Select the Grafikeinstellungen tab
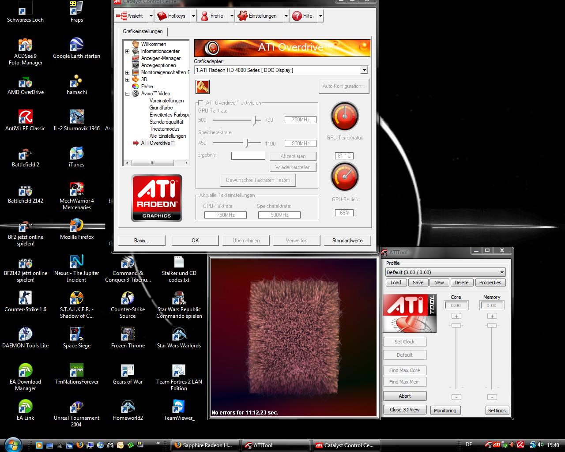This screenshot has height=452, width=565. tap(143, 31)
